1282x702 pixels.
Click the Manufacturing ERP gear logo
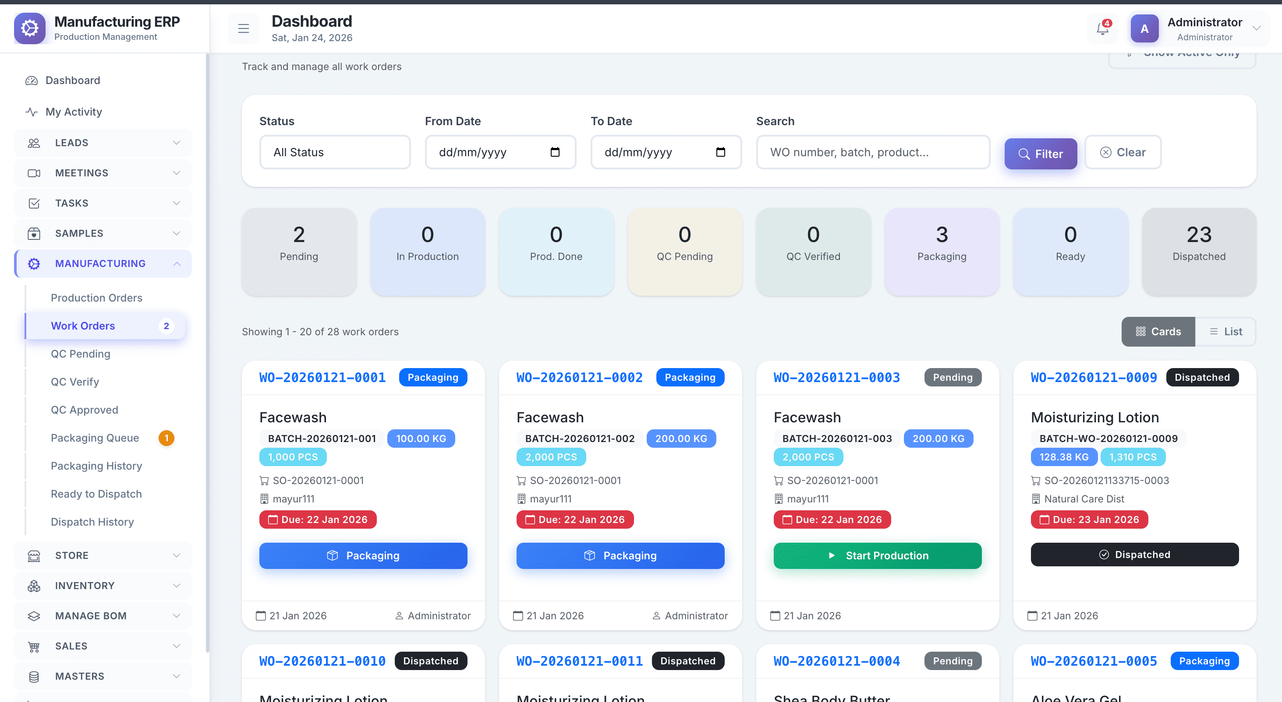[30, 28]
